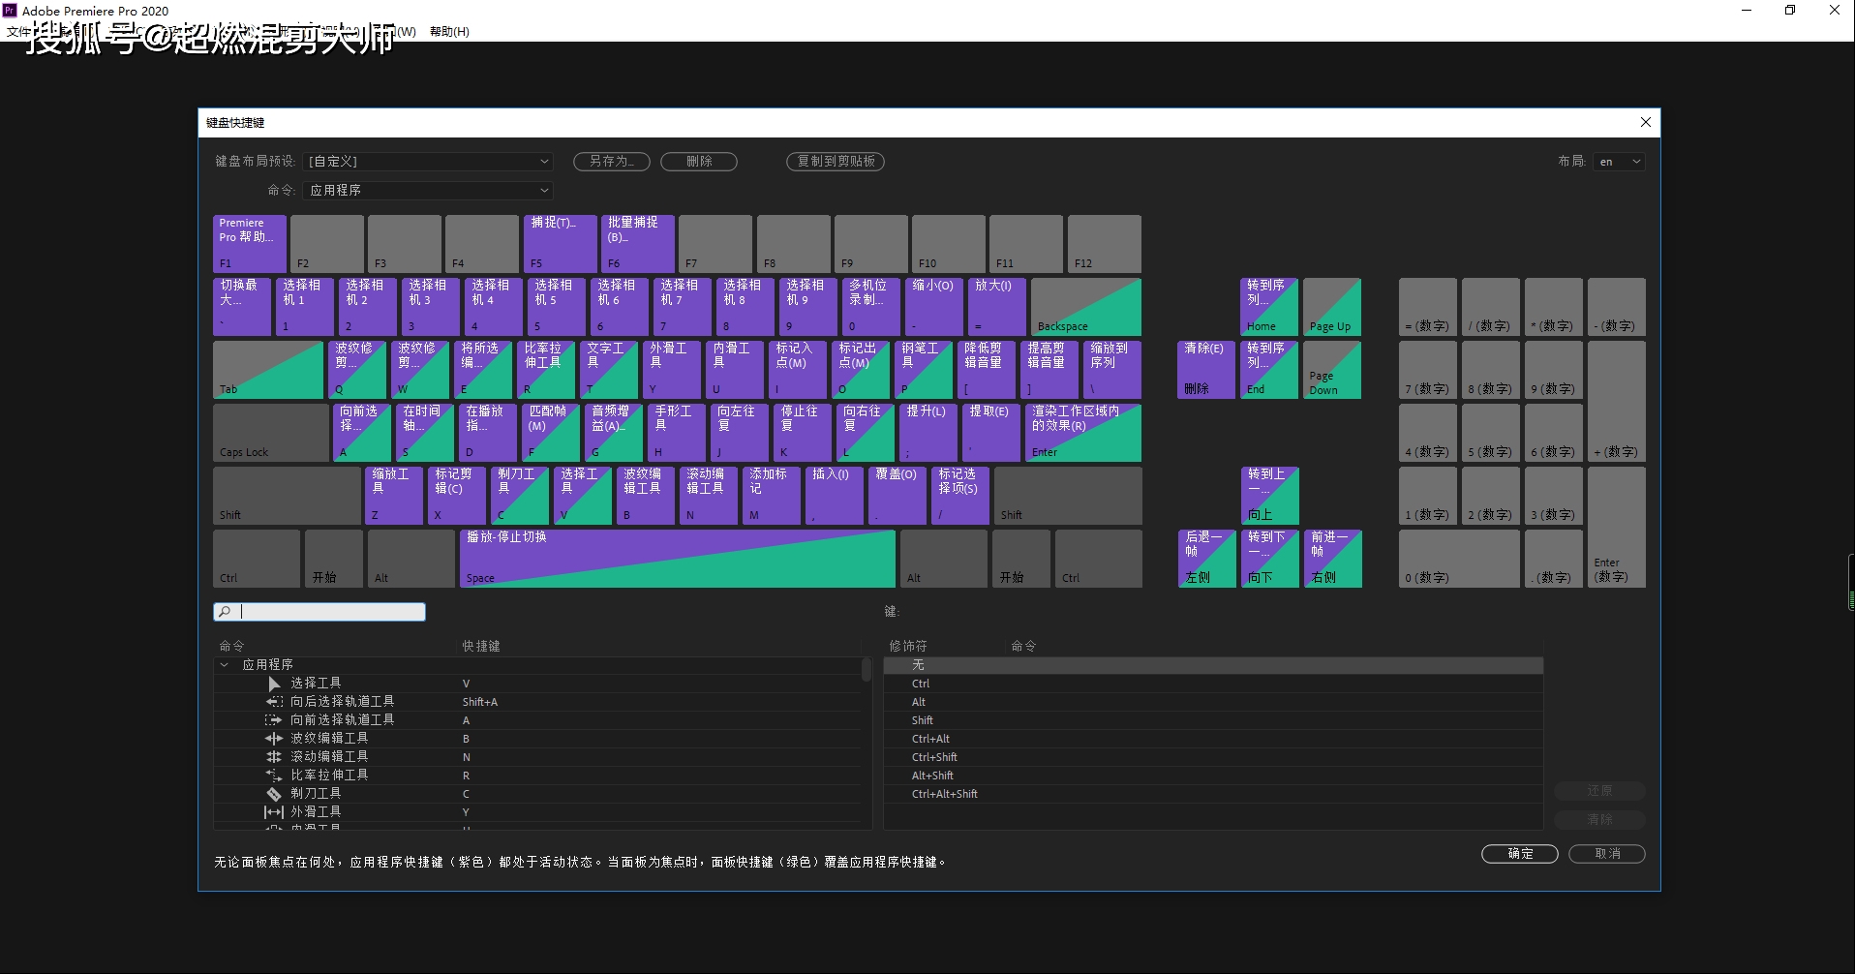Click the Rate Stretch (比率拉伸工具) icon
Screen dimensions: 1855x974
(274, 776)
